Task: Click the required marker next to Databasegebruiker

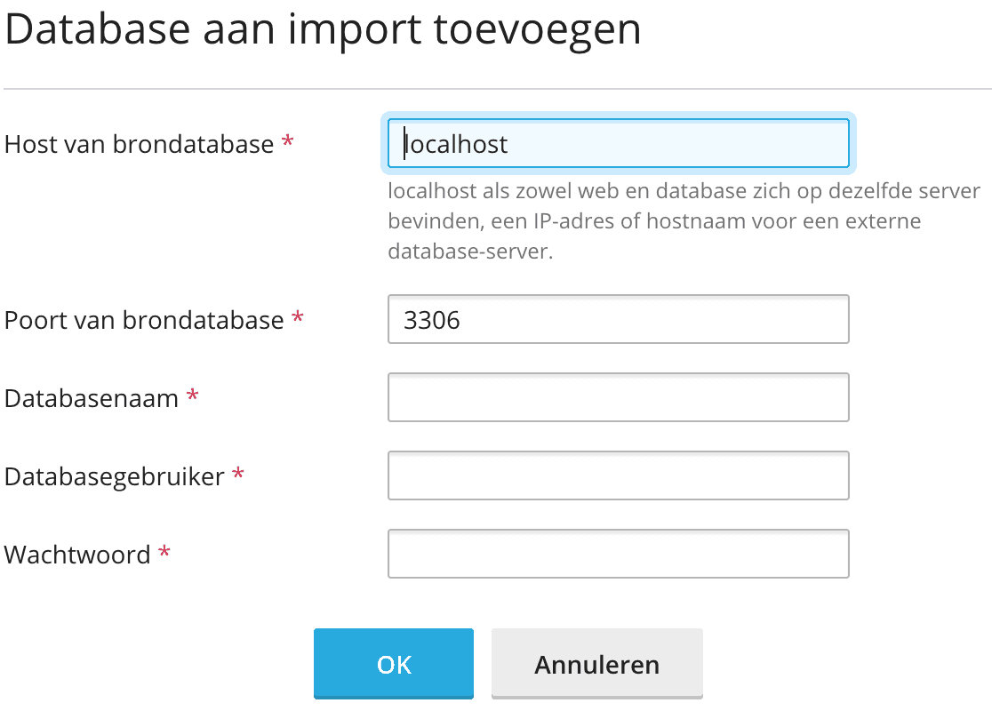Action: (237, 475)
